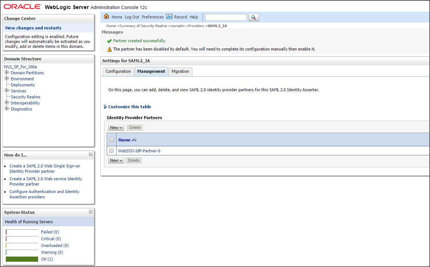This screenshot has height=267, width=430.
Task: Open the New dropdown above the table
Action: click(116, 127)
